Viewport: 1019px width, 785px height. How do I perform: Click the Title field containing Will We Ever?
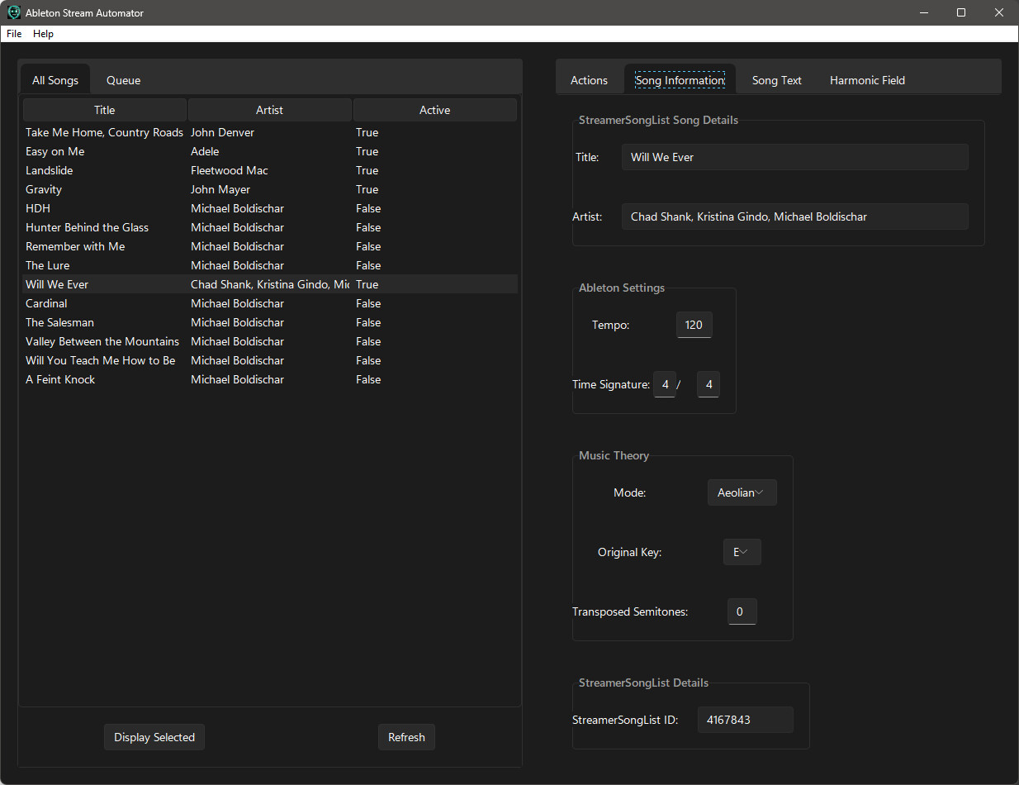pyautogui.click(x=794, y=157)
